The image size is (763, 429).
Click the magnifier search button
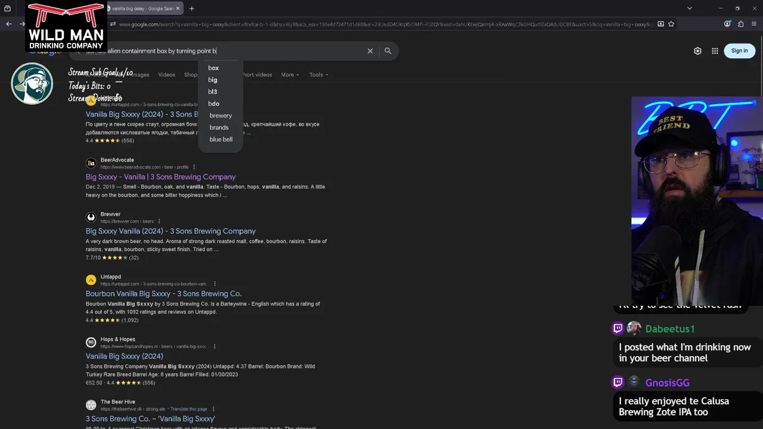pos(388,51)
